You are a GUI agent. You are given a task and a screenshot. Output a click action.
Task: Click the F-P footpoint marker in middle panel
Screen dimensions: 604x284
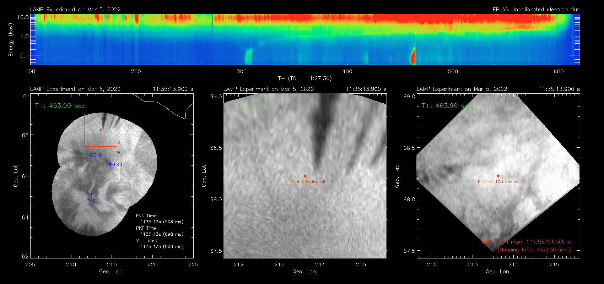click(x=305, y=176)
